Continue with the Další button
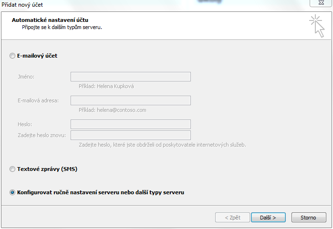 pos(268,218)
